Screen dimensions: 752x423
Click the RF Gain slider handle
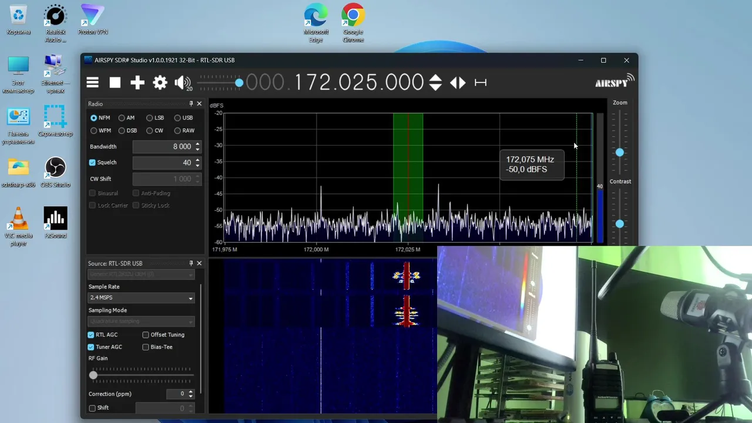coord(93,375)
